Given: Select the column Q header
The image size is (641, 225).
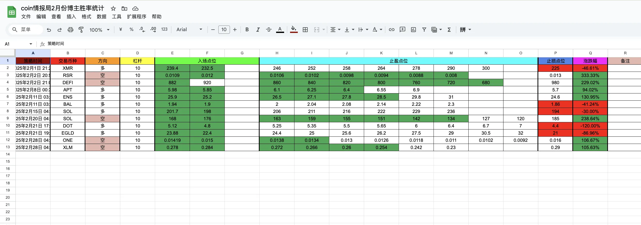Looking at the screenshot, I should point(590,53).
